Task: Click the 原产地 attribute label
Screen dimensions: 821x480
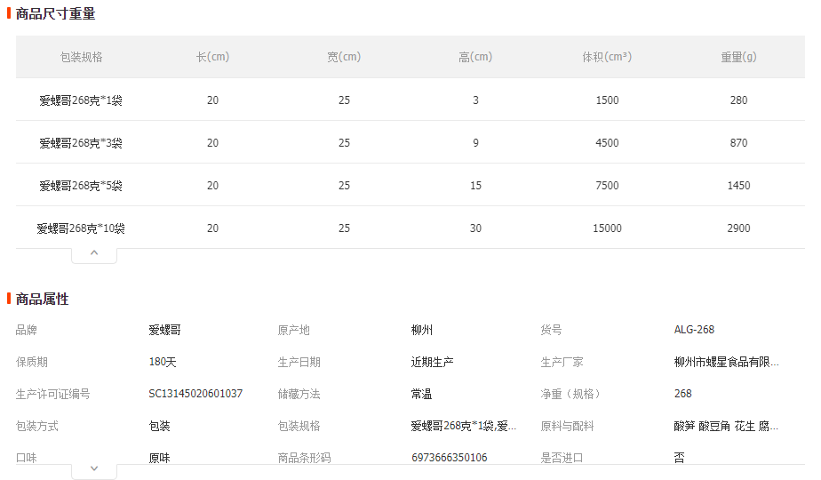Action: coord(294,330)
